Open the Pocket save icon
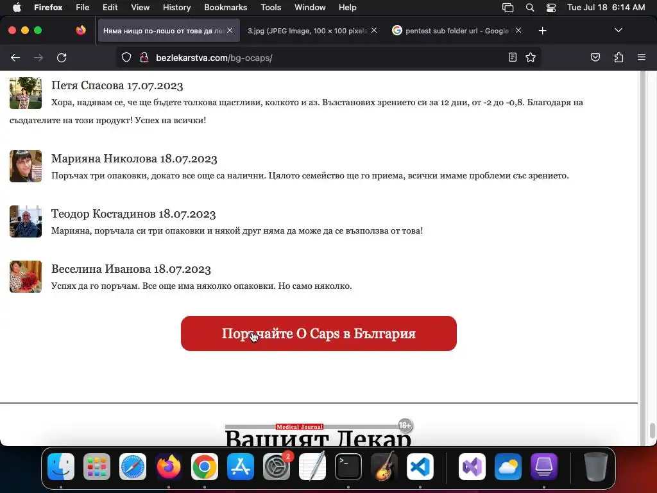Image resolution: width=657 pixels, height=493 pixels. click(x=595, y=57)
